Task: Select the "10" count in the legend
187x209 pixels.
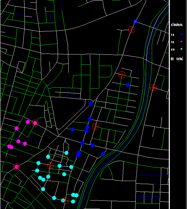Action: [172, 42]
